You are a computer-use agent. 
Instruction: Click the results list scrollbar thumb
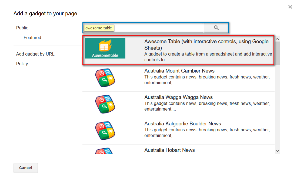coord(278,53)
